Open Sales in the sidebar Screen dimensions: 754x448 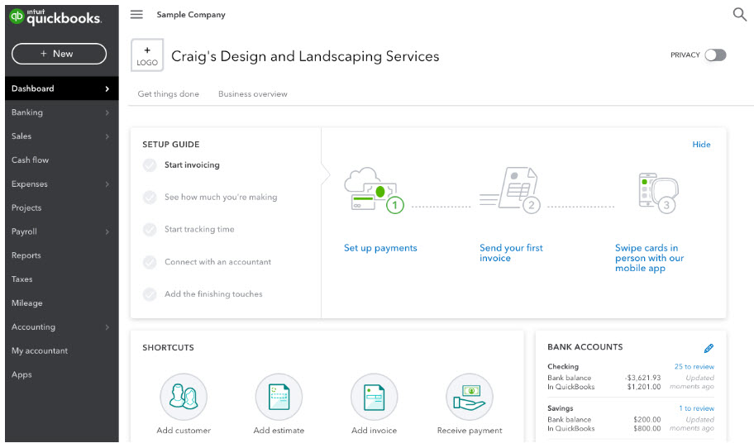(61, 136)
